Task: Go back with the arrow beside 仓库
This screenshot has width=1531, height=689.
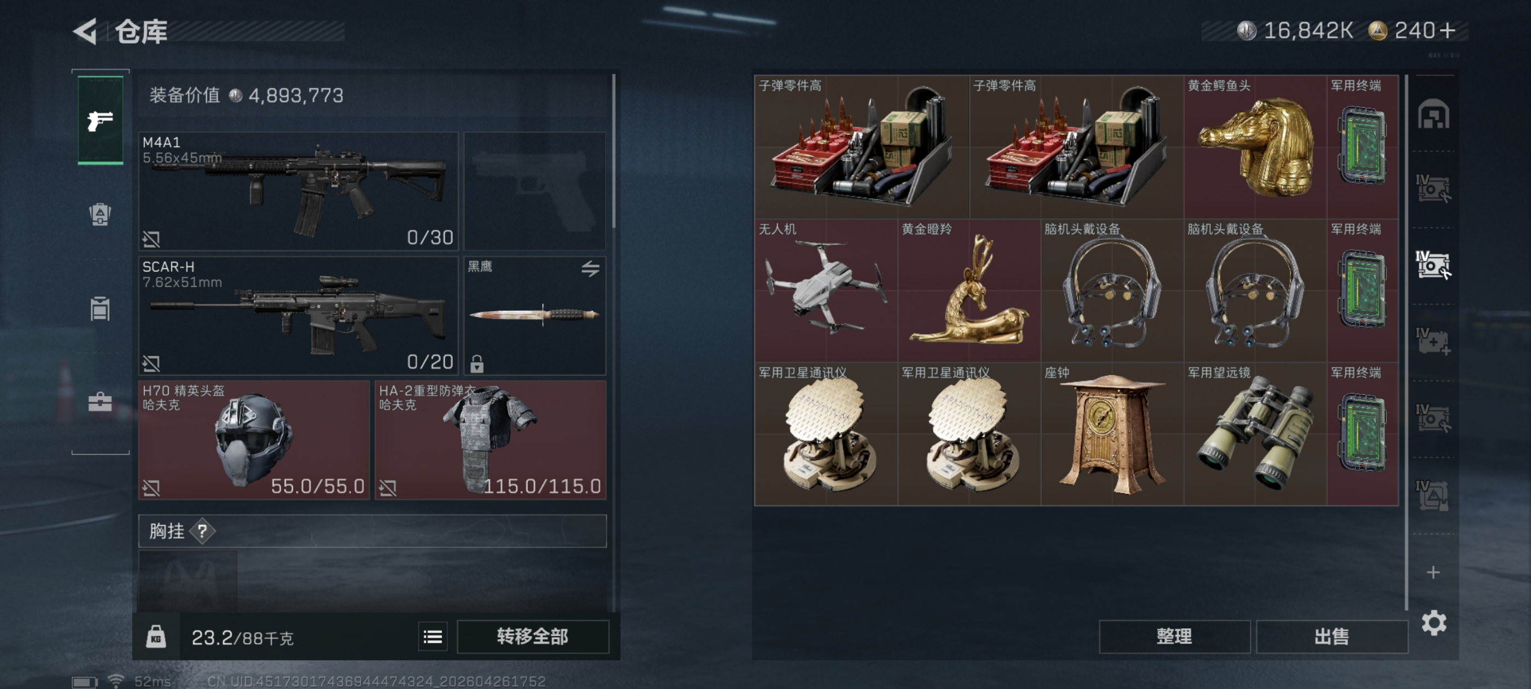Action: tap(85, 31)
